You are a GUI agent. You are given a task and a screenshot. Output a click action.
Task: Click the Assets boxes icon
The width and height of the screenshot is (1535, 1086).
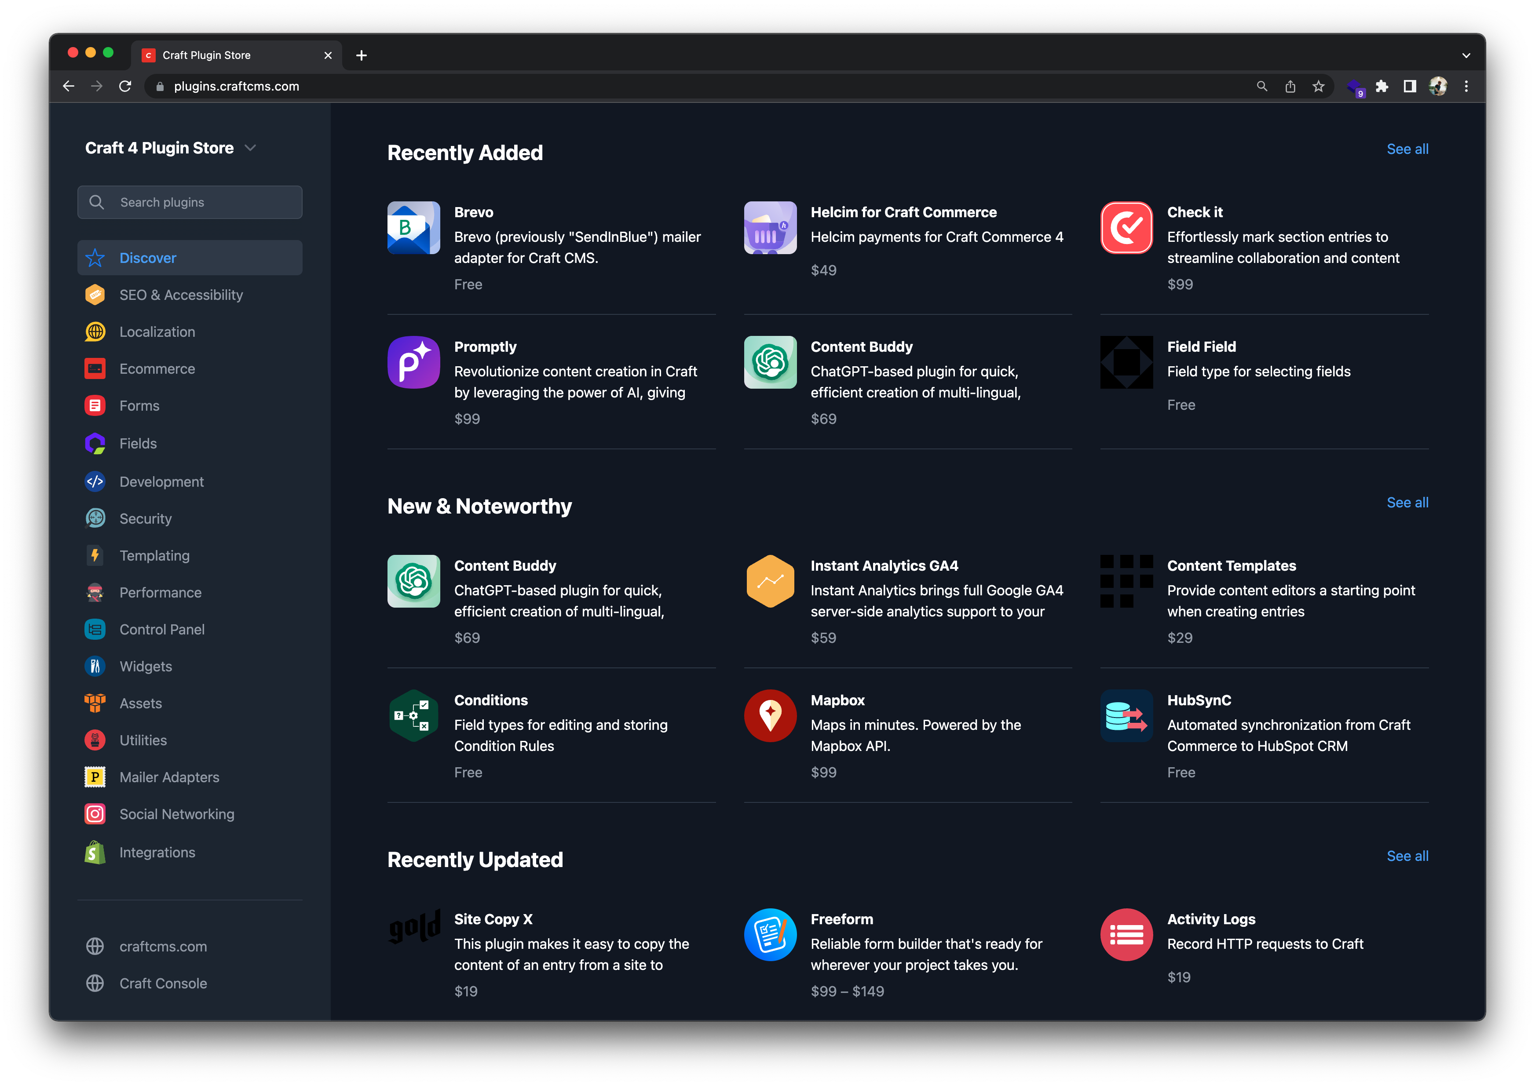tap(95, 703)
